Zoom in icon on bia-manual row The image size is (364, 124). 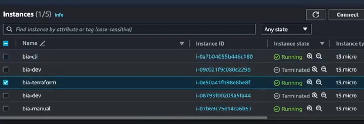coord(309,109)
